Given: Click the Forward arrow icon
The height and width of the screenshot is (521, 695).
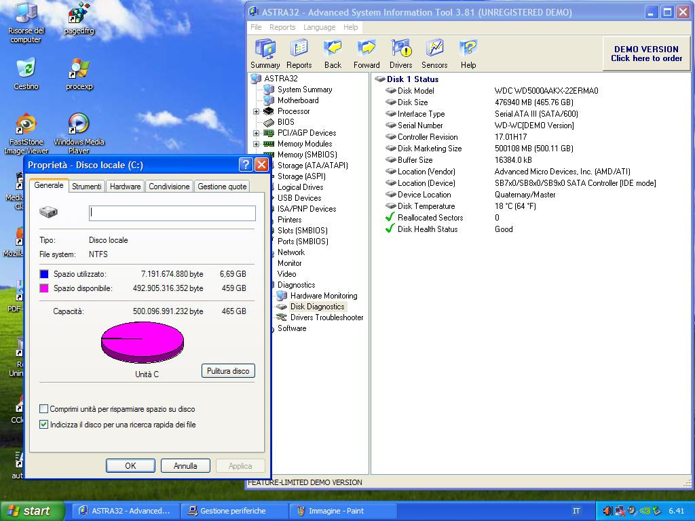Looking at the screenshot, I should click(x=367, y=50).
